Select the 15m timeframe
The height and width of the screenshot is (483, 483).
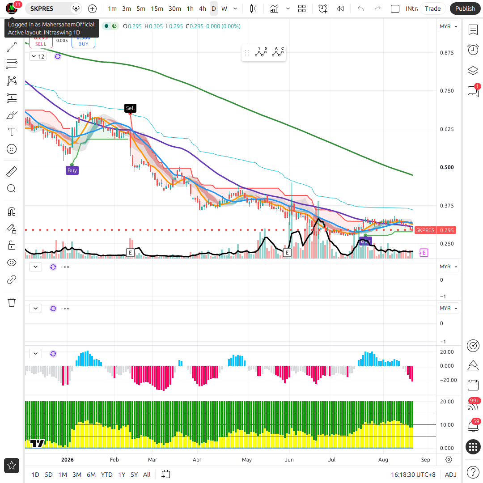click(157, 8)
